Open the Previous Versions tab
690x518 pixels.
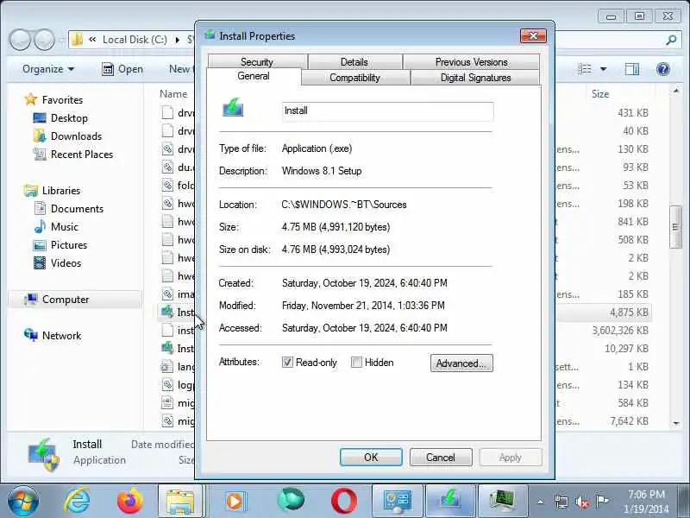471,61
